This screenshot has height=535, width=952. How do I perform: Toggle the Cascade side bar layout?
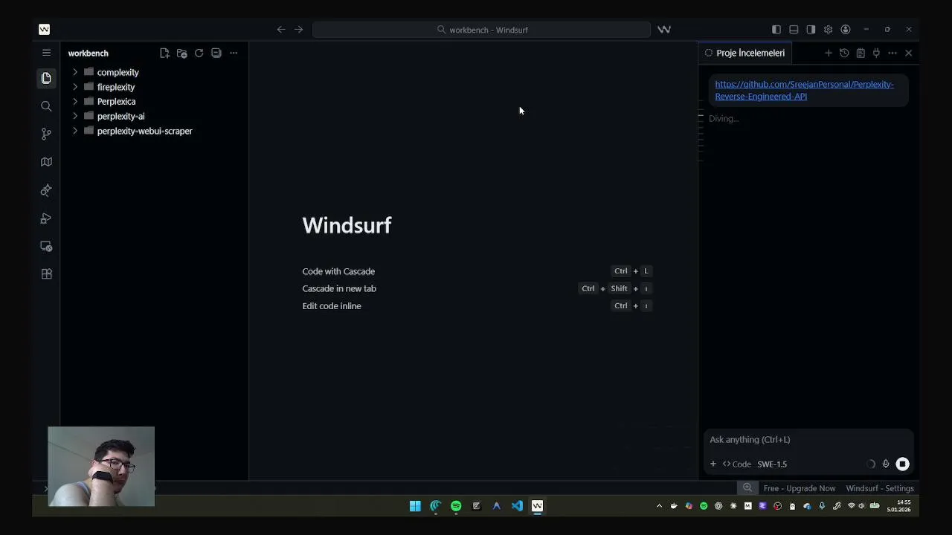click(x=811, y=30)
